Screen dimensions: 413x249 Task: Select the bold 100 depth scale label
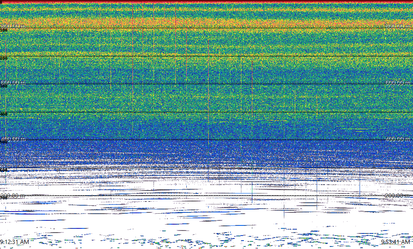[x=4, y=30]
